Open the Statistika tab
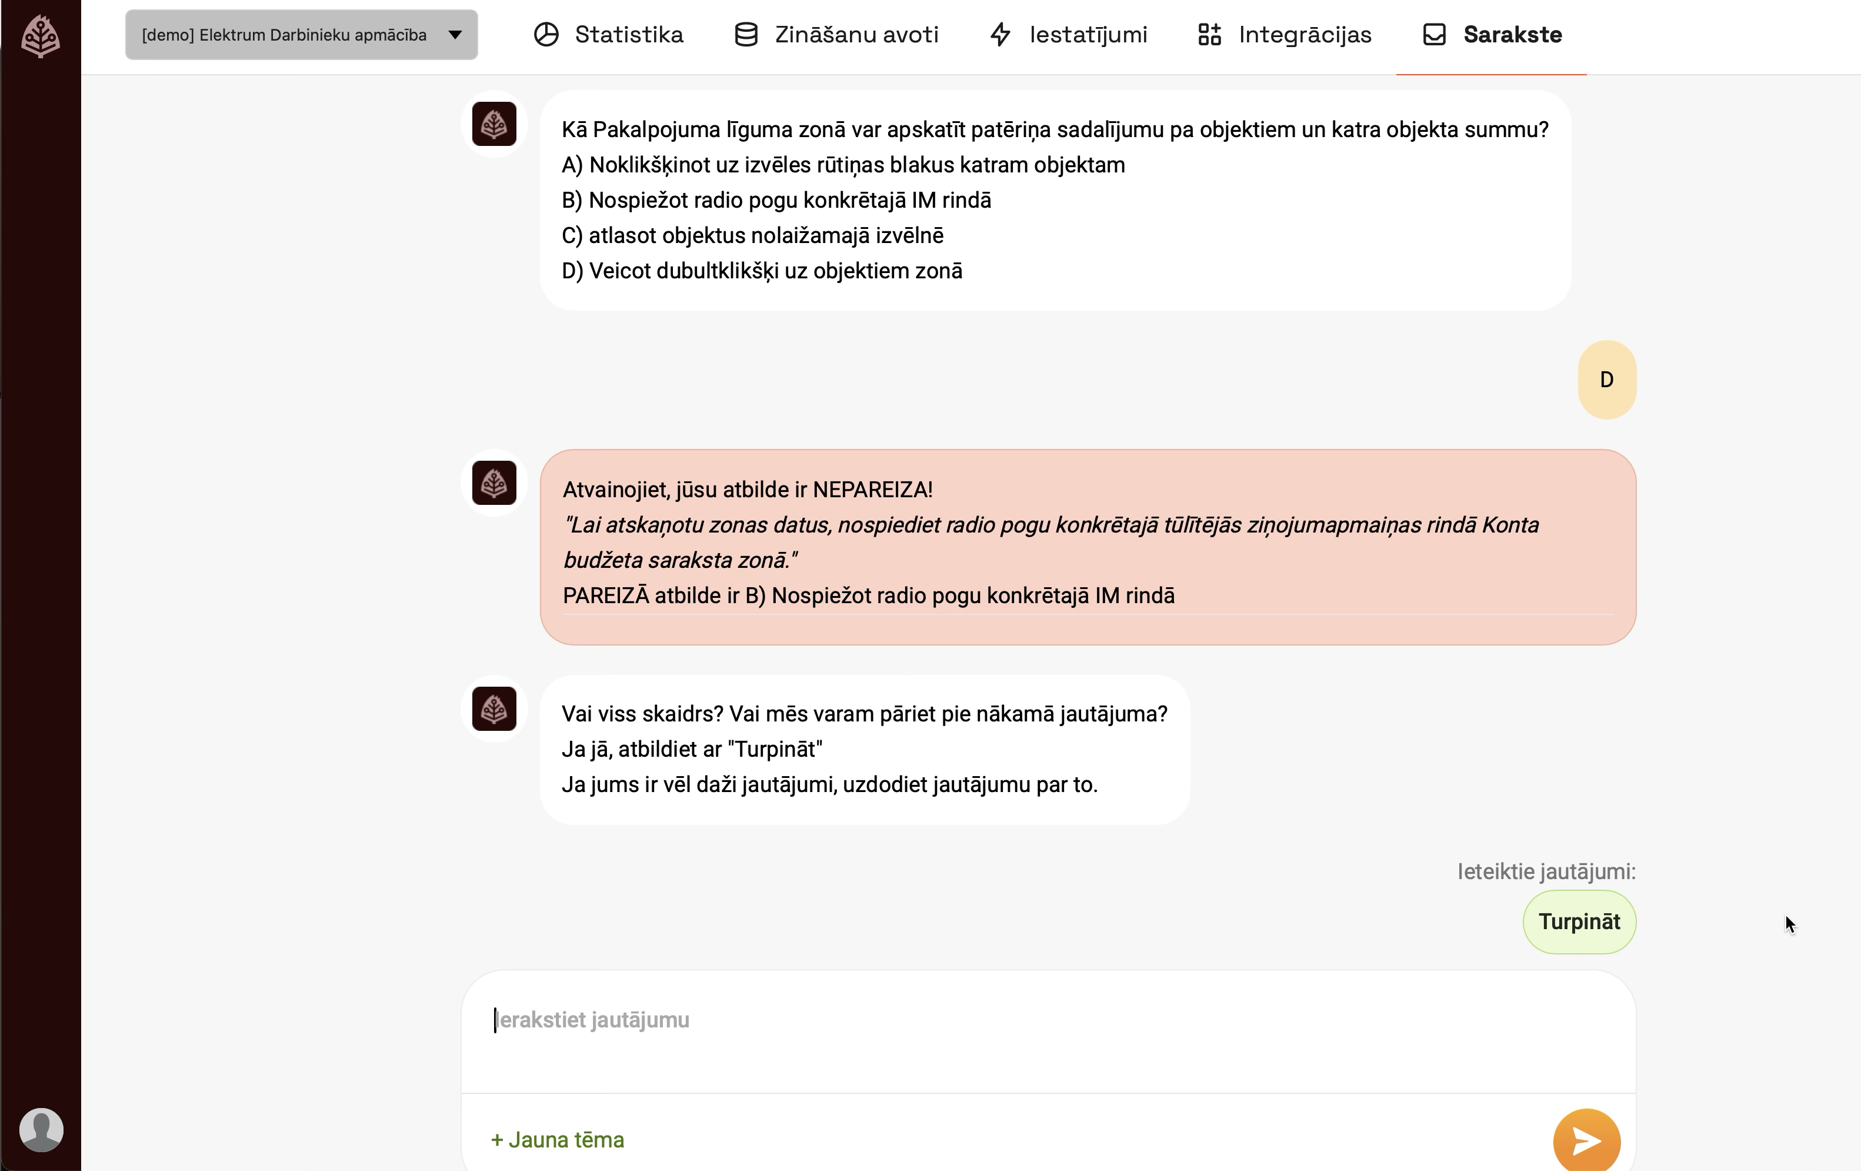Viewport: 1861px width, 1171px height. [x=608, y=35]
